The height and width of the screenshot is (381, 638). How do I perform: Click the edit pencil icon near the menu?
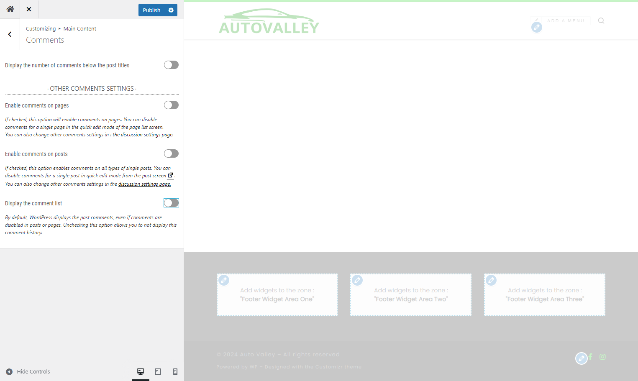tap(537, 27)
